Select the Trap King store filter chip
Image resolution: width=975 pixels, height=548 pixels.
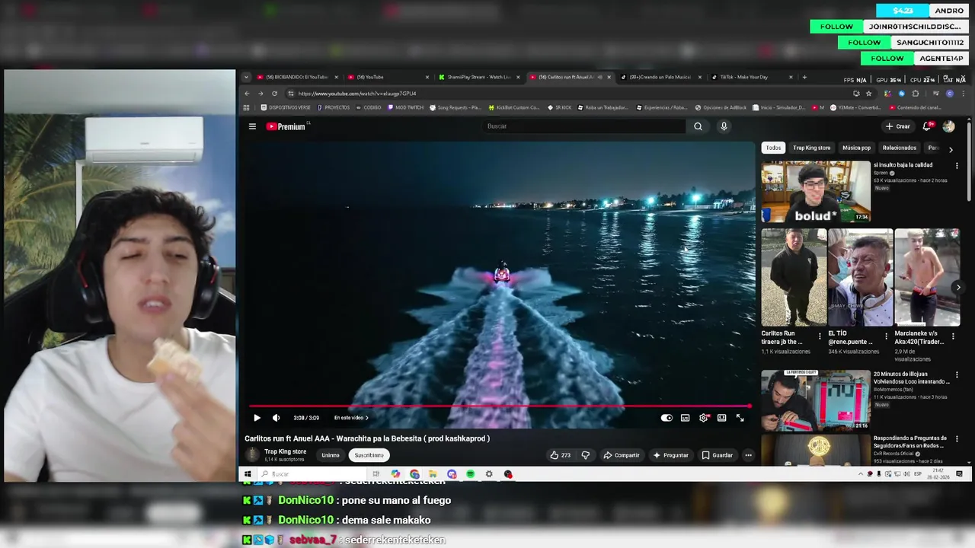coord(811,148)
